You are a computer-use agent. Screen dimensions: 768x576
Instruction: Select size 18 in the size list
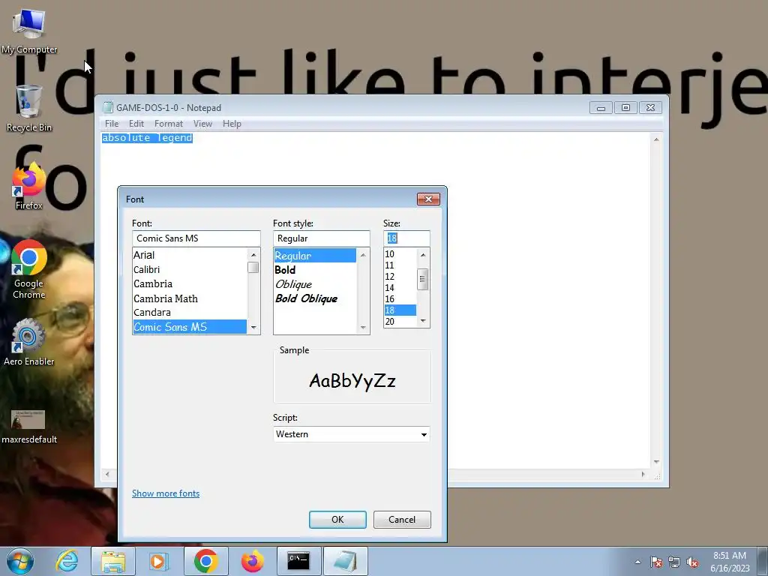click(x=400, y=310)
